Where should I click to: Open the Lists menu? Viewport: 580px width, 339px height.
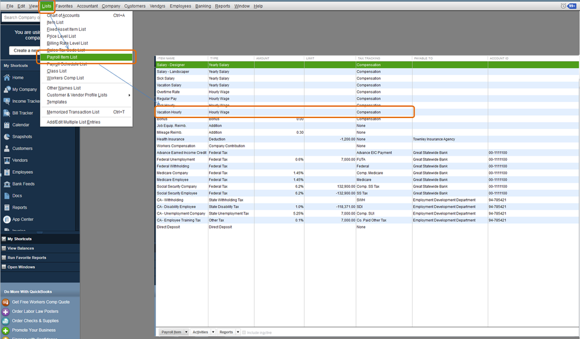(46, 6)
